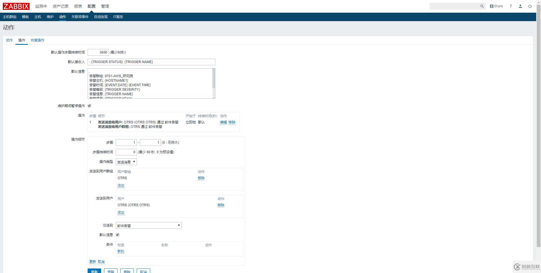
Task: Switch to the 动作 form tab
Action: [9, 40]
